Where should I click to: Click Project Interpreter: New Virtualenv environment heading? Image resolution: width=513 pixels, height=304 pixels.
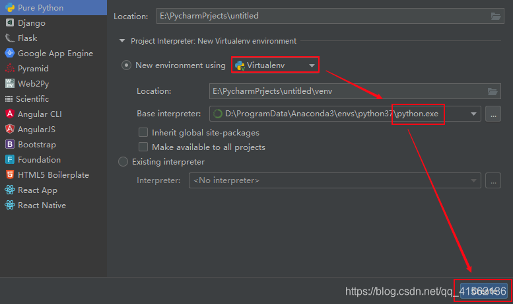213,41
